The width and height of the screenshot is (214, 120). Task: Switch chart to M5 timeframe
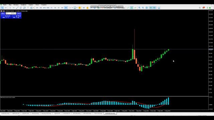[x=41, y=8]
